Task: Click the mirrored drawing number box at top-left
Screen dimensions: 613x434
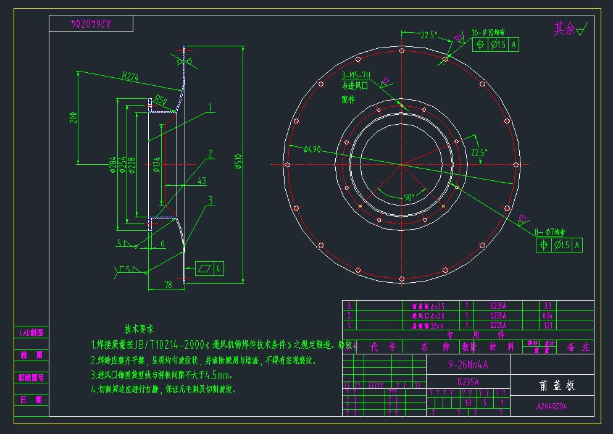Action: (x=91, y=23)
